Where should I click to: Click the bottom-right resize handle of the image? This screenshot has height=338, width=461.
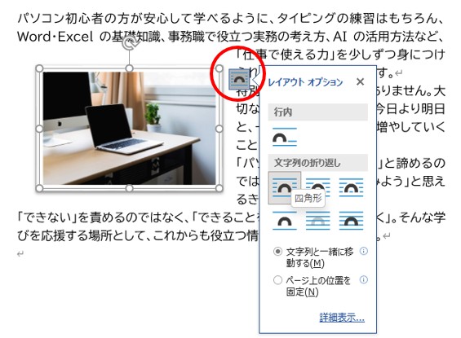tap(219, 188)
